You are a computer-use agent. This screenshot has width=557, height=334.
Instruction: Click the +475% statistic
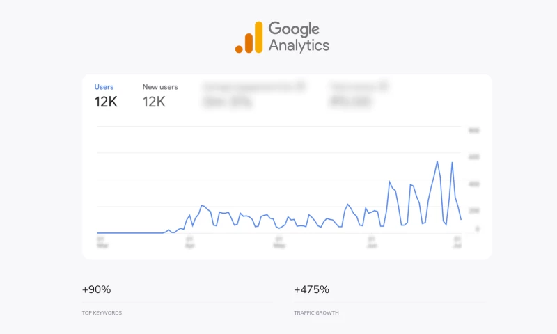coord(311,289)
